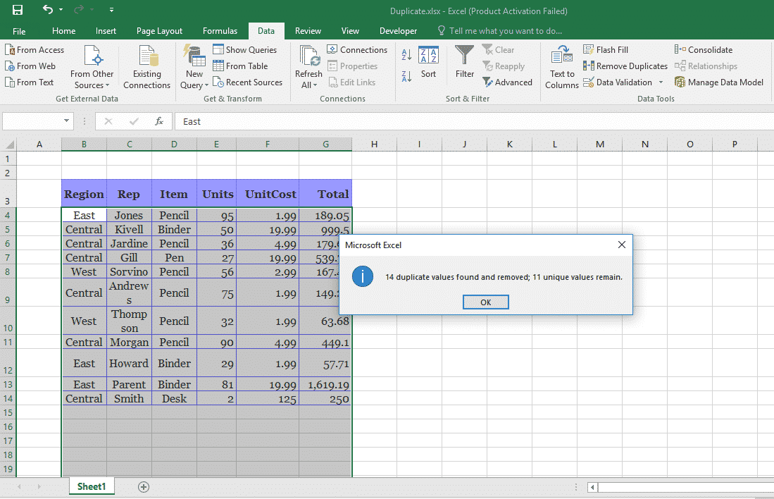This screenshot has width=774, height=499.
Task: Open the New Query dropdown
Action: coord(193,67)
